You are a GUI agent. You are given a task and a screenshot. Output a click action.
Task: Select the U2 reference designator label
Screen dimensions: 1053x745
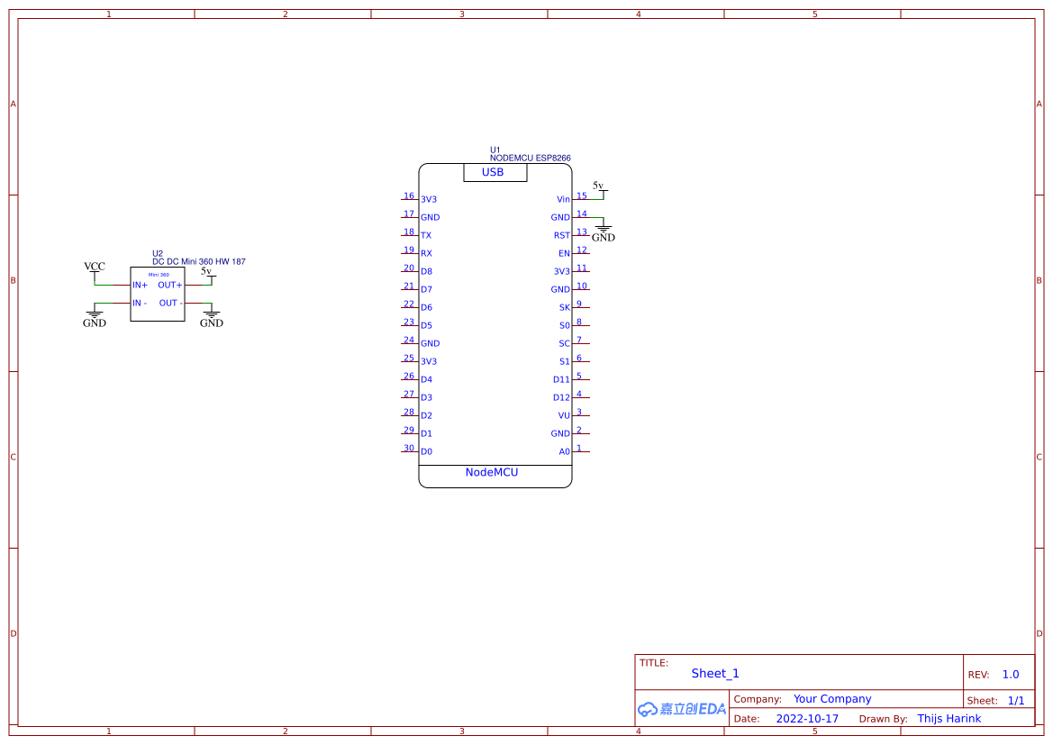[158, 252]
